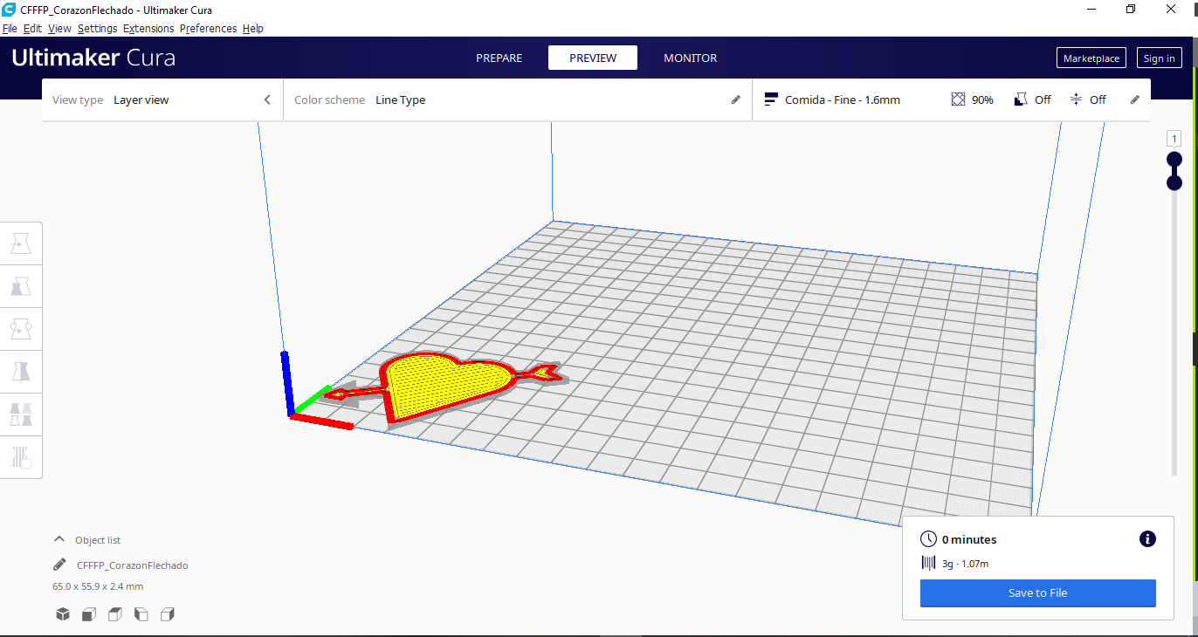This screenshot has width=1198, height=637.
Task: Open the Settings menu
Action: point(97,29)
